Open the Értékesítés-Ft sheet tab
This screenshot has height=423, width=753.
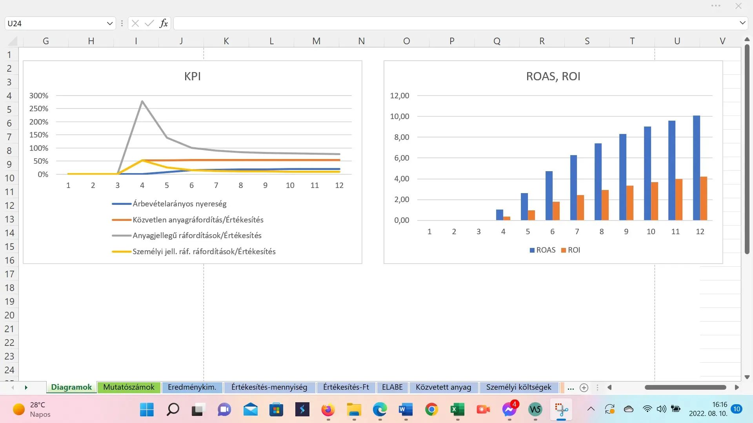pos(346,387)
